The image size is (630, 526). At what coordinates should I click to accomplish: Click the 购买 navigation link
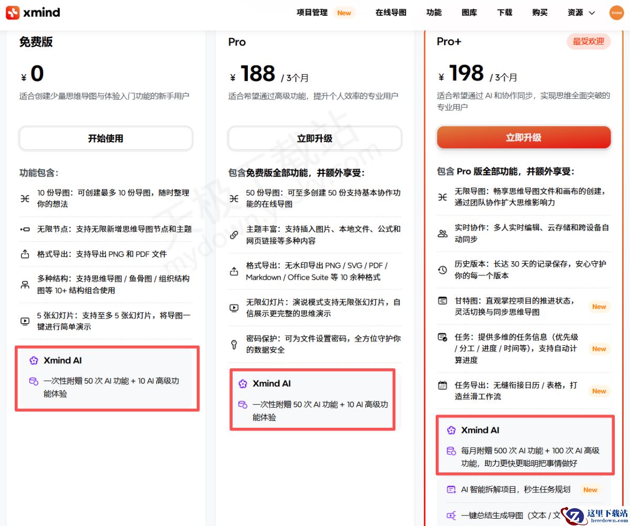[539, 13]
